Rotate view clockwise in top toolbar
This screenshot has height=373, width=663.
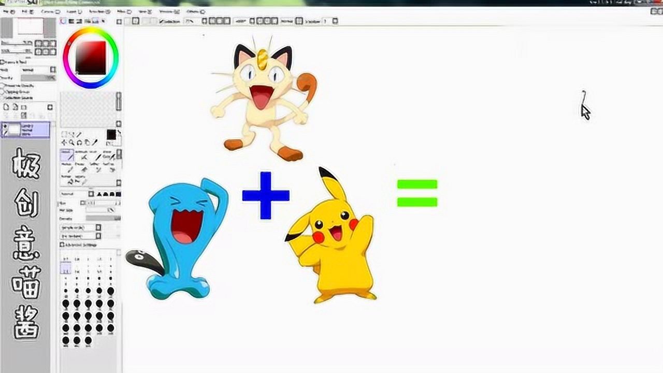(267, 21)
